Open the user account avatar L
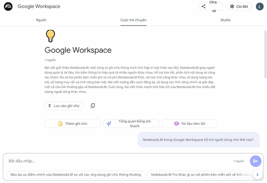Viewport: 267px width, 183px height. [260, 6]
